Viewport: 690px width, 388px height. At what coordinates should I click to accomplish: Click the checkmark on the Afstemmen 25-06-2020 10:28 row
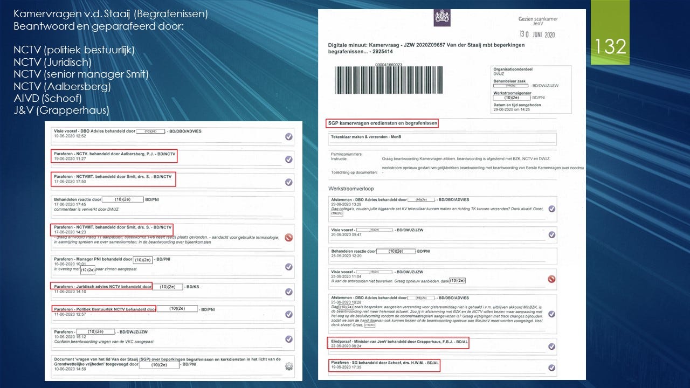tap(551, 314)
